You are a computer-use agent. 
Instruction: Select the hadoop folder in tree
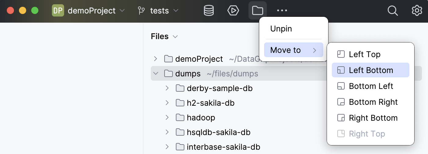[201, 118]
